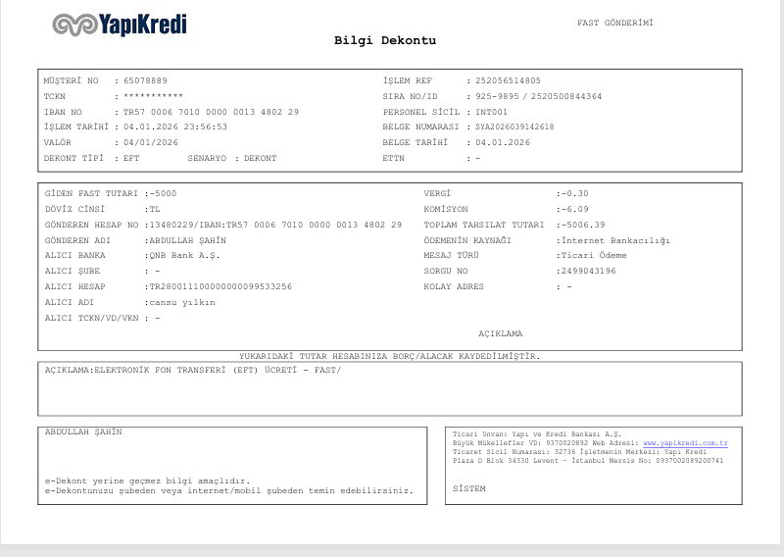Open the www.yapikredi.com.tr link
Screen dimensions: 784x557
pyautogui.click(x=685, y=443)
